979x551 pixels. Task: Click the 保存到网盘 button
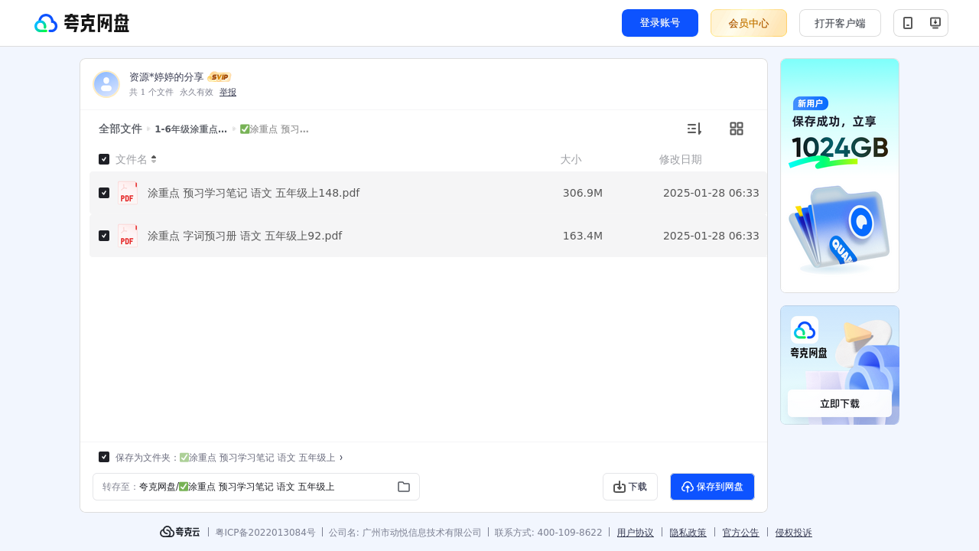coord(712,487)
